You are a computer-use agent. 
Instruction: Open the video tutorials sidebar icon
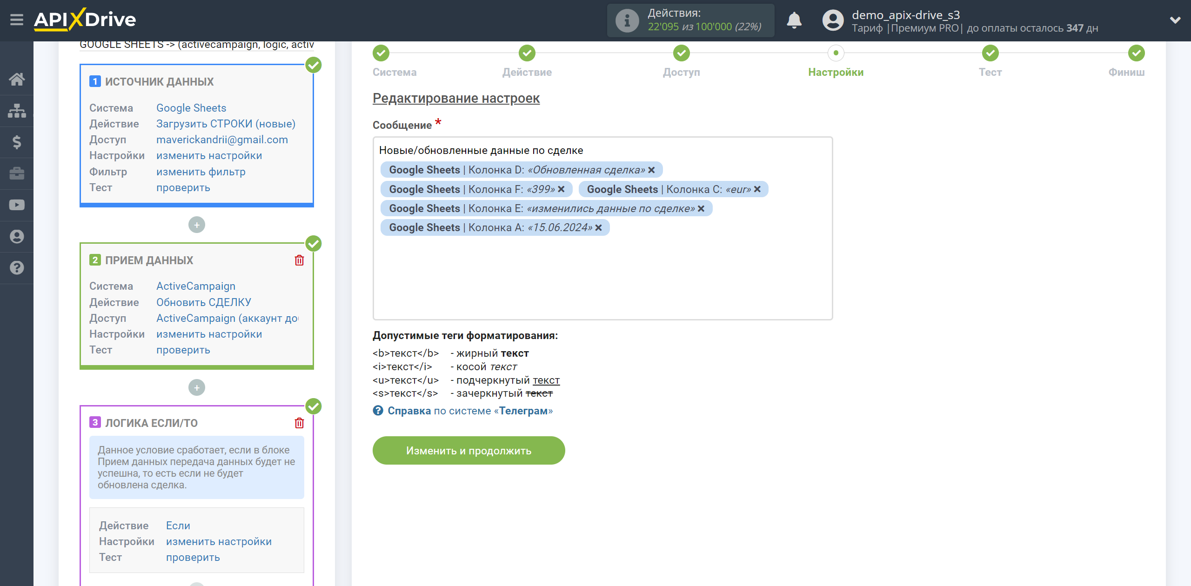17,205
